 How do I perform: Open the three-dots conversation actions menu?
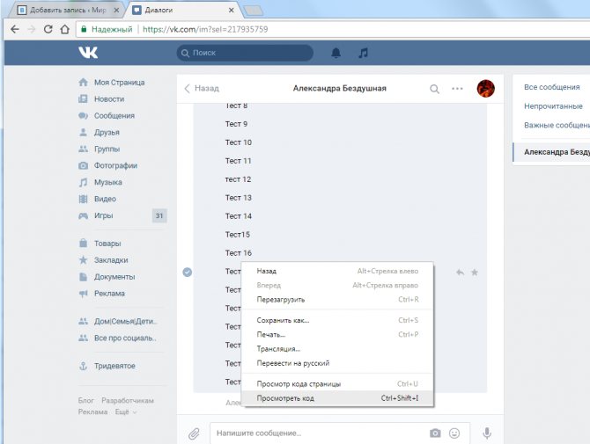pos(457,89)
